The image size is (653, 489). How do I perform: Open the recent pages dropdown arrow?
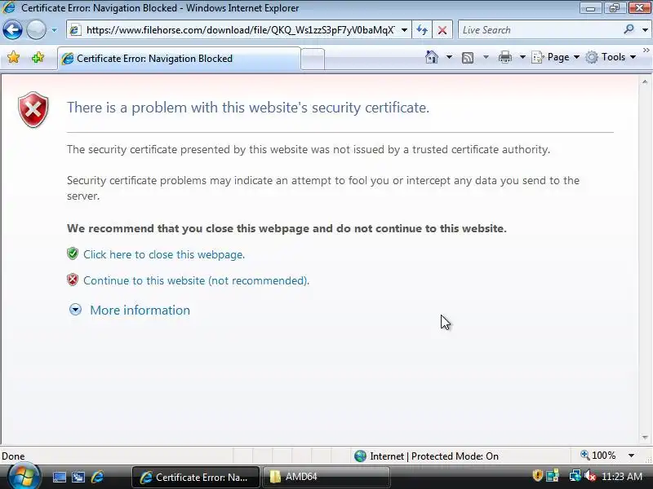pos(54,30)
